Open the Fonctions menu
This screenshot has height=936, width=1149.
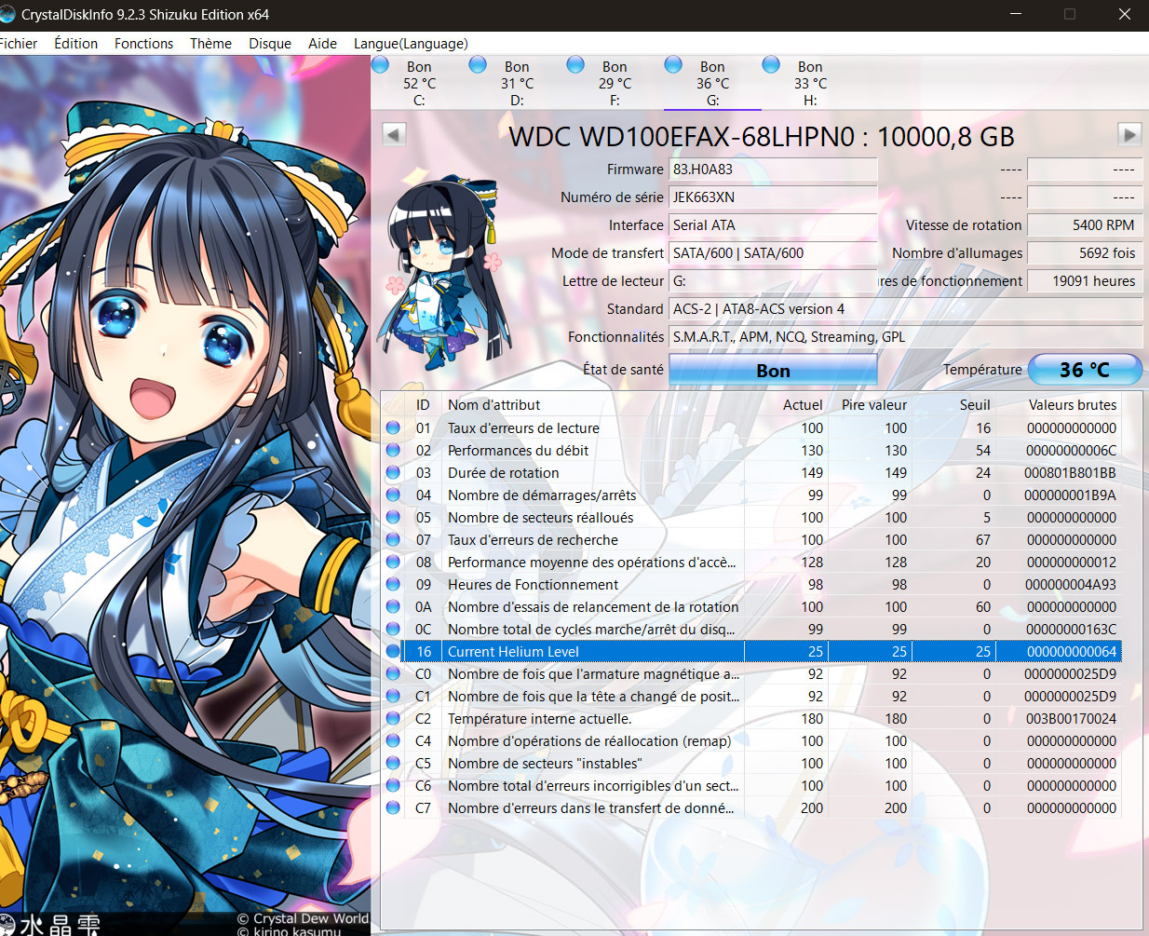pos(143,44)
